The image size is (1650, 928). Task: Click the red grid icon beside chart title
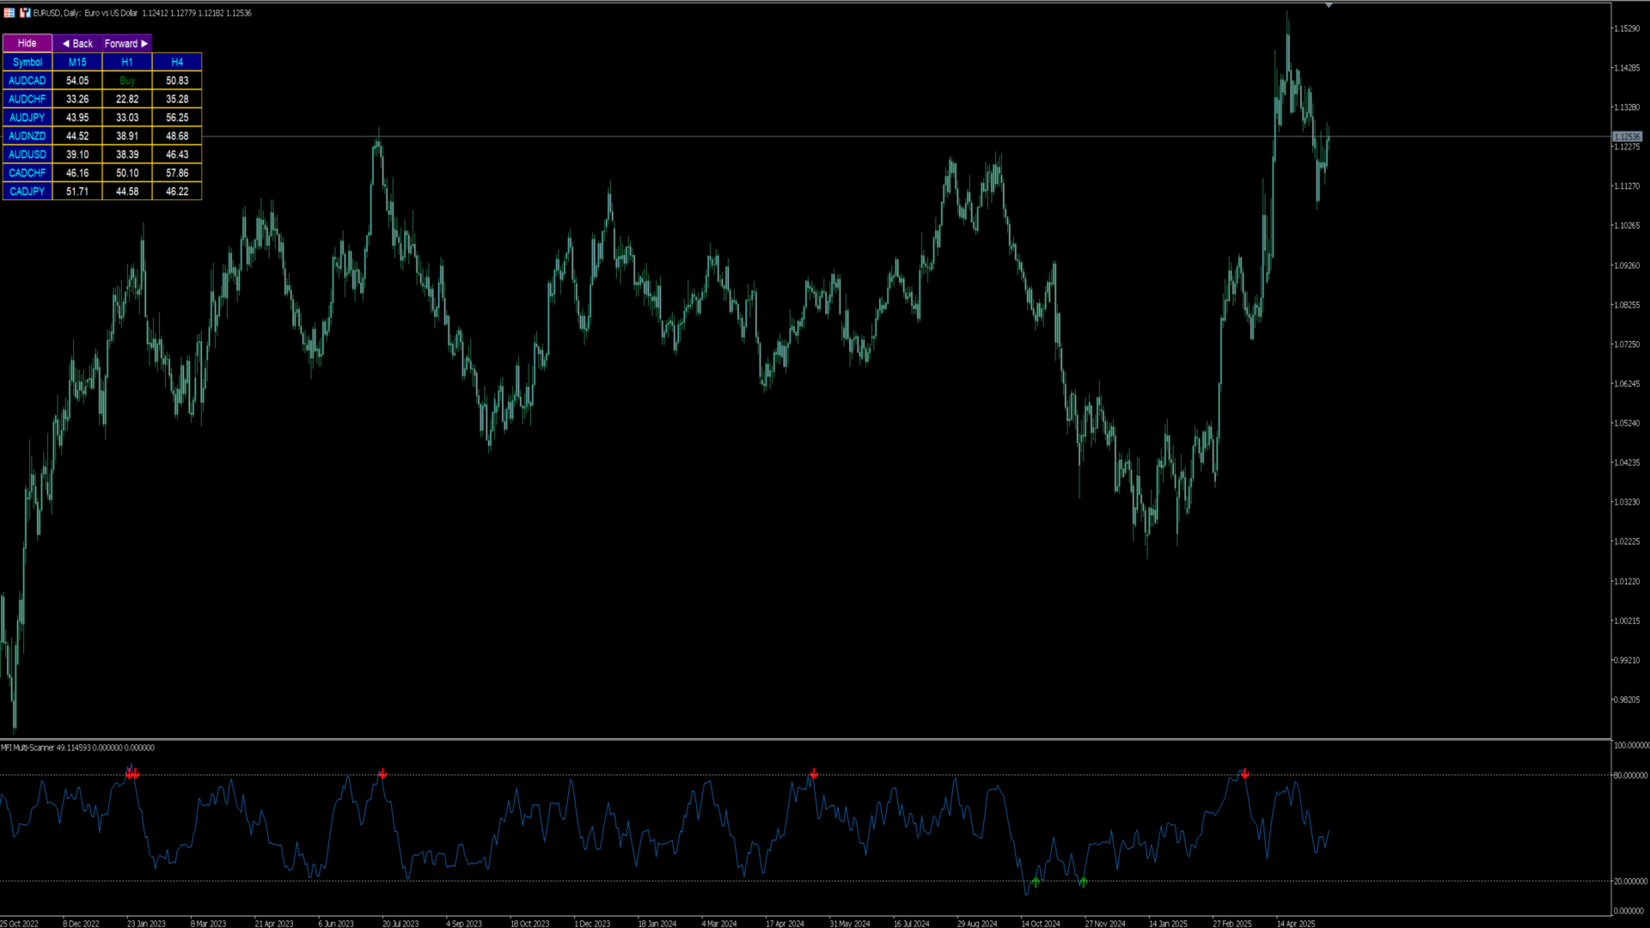9,13
